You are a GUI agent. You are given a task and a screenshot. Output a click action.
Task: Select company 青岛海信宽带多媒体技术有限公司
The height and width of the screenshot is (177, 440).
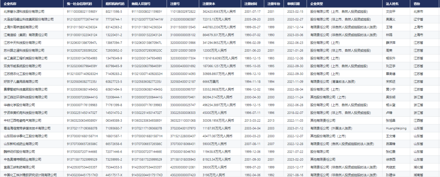point(27,128)
